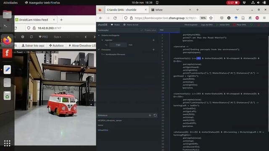
Task: Click the DroidCam PRO button
Action: point(43,37)
